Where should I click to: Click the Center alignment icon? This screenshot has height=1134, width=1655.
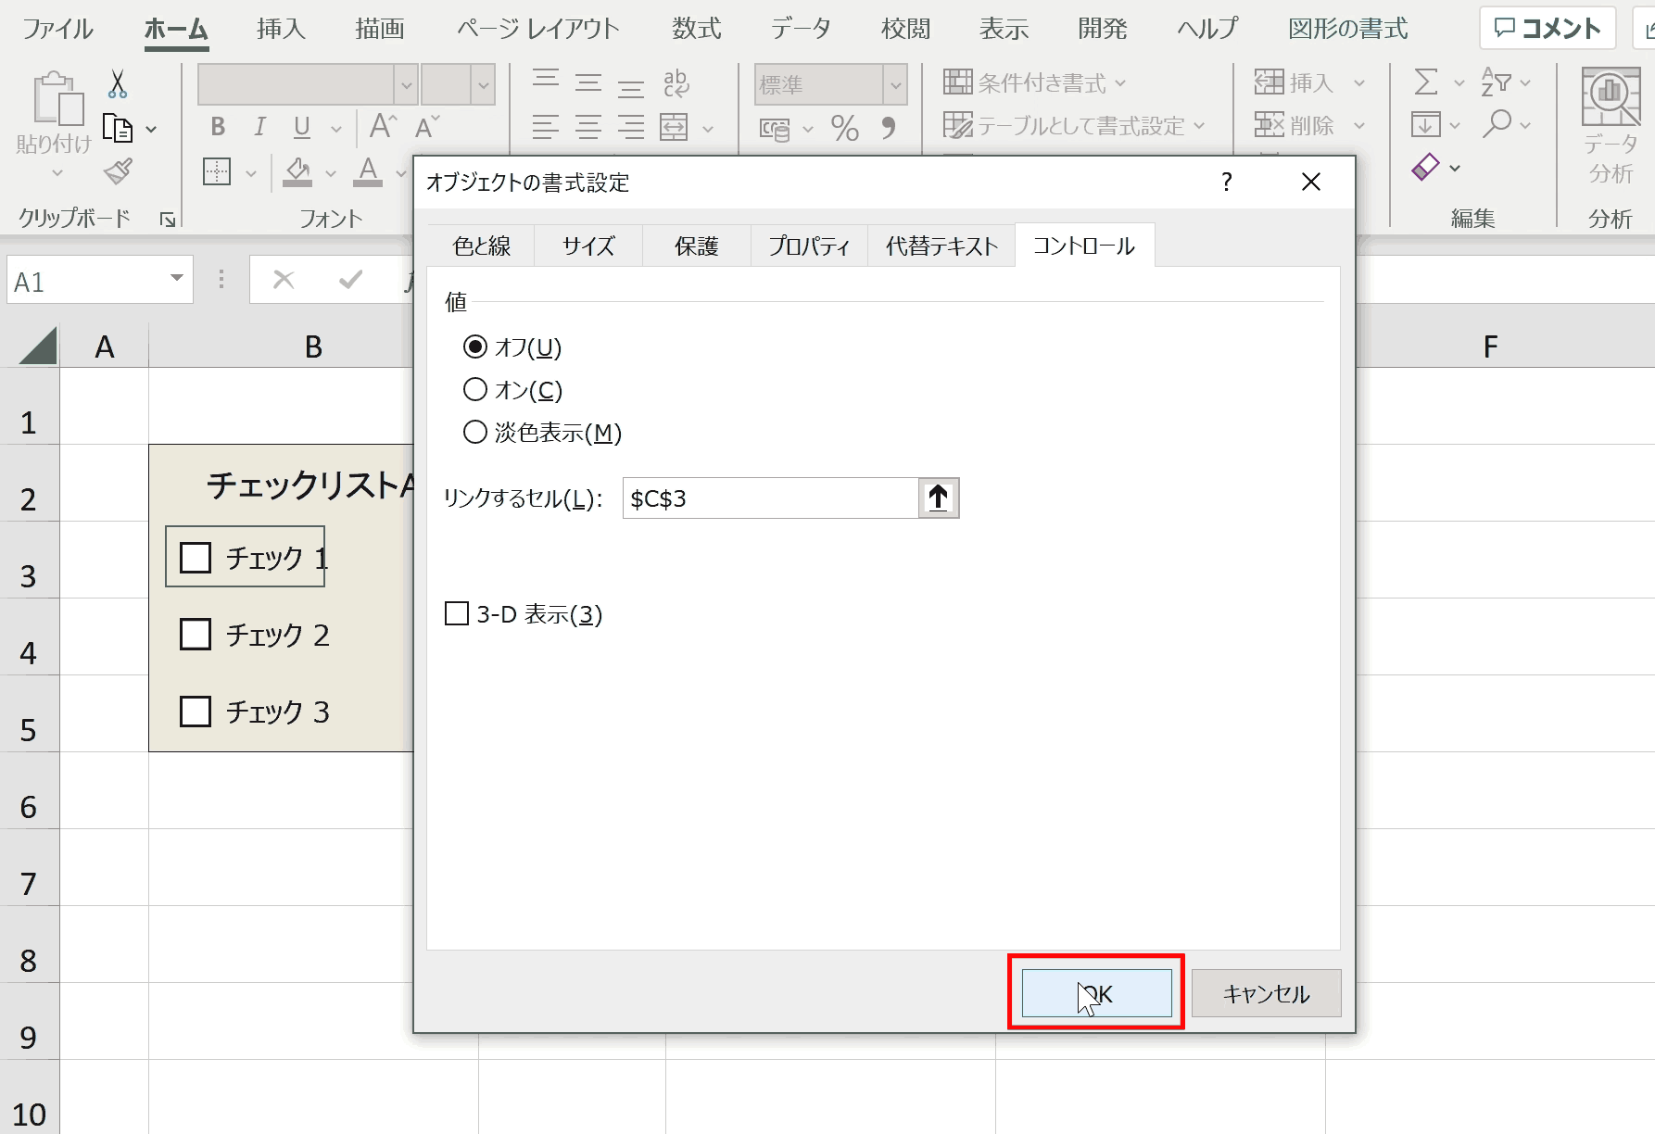[588, 127]
